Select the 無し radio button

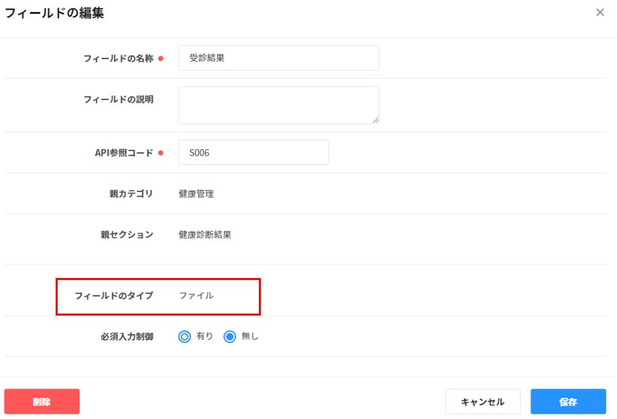point(230,336)
